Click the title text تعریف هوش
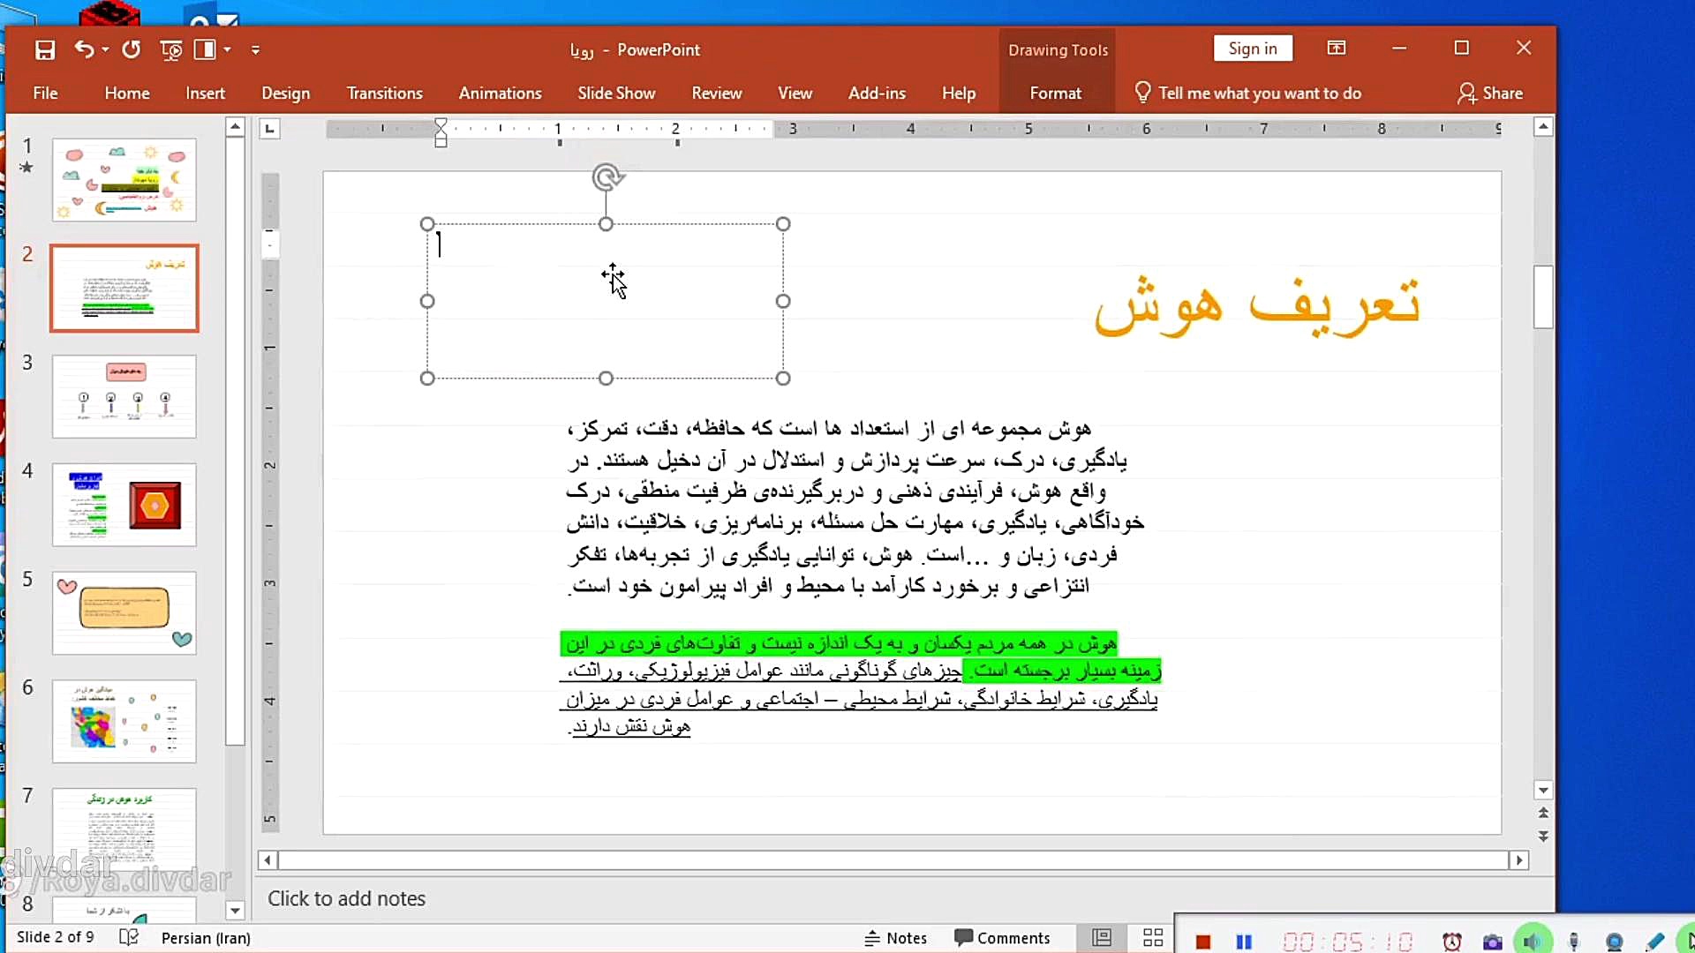 tap(1257, 305)
